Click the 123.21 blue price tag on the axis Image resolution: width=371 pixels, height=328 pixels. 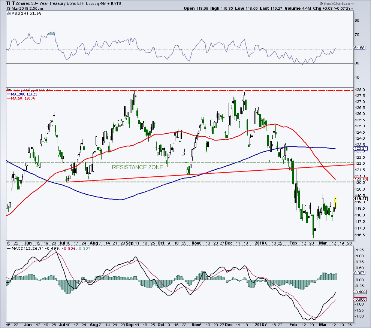(361, 149)
